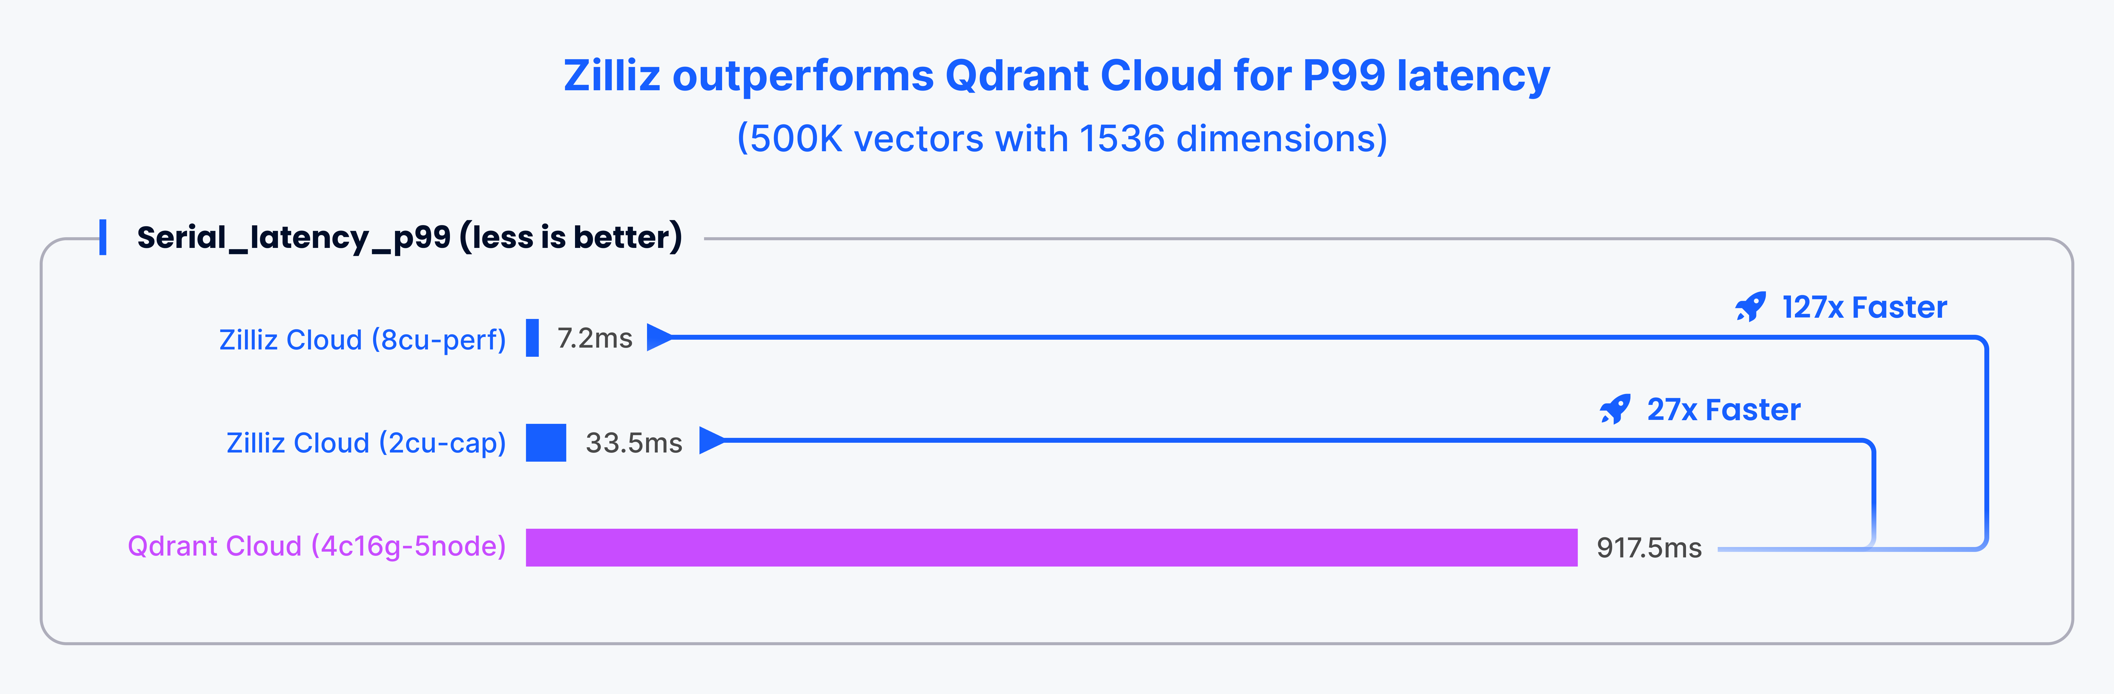Select the 27x Faster text

1723,409
